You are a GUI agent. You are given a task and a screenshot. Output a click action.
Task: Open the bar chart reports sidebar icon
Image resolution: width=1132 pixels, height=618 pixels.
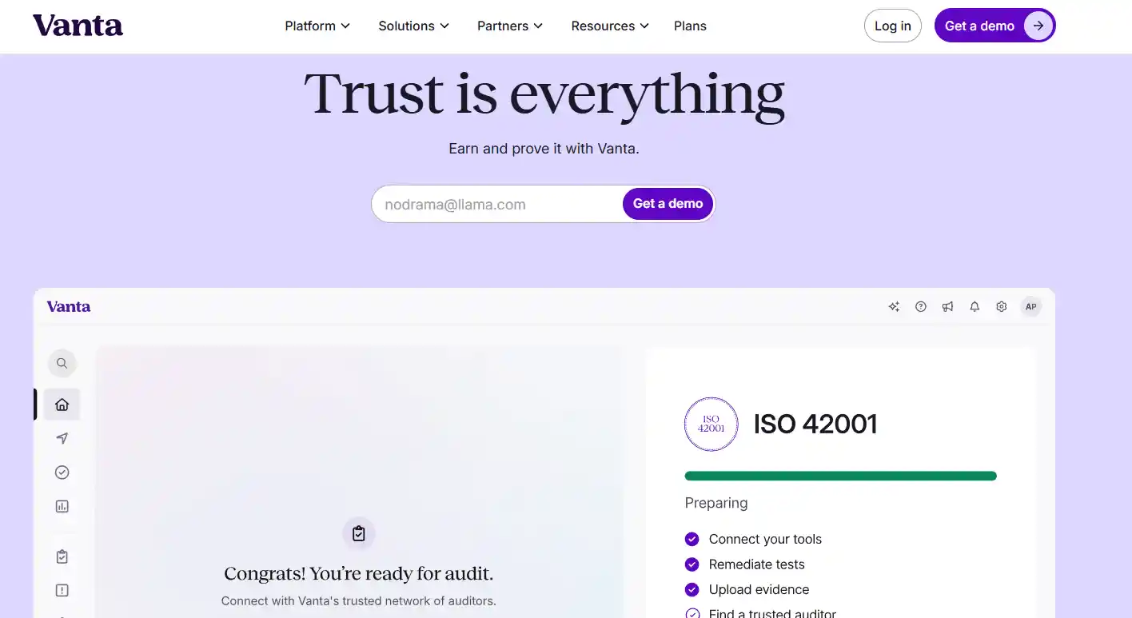[62, 506]
